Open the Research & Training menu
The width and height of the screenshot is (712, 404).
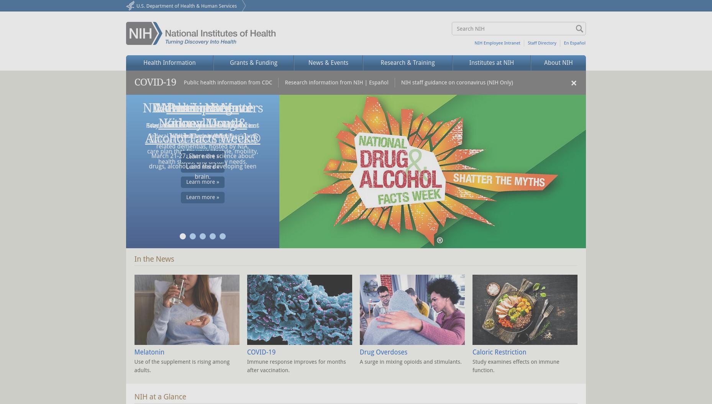408,63
